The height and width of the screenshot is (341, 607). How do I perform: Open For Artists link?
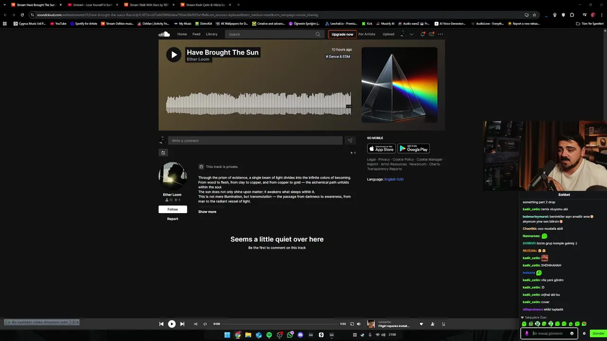point(367,34)
